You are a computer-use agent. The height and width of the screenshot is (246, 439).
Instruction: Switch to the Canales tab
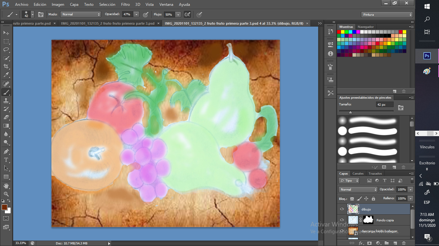tap(358, 173)
